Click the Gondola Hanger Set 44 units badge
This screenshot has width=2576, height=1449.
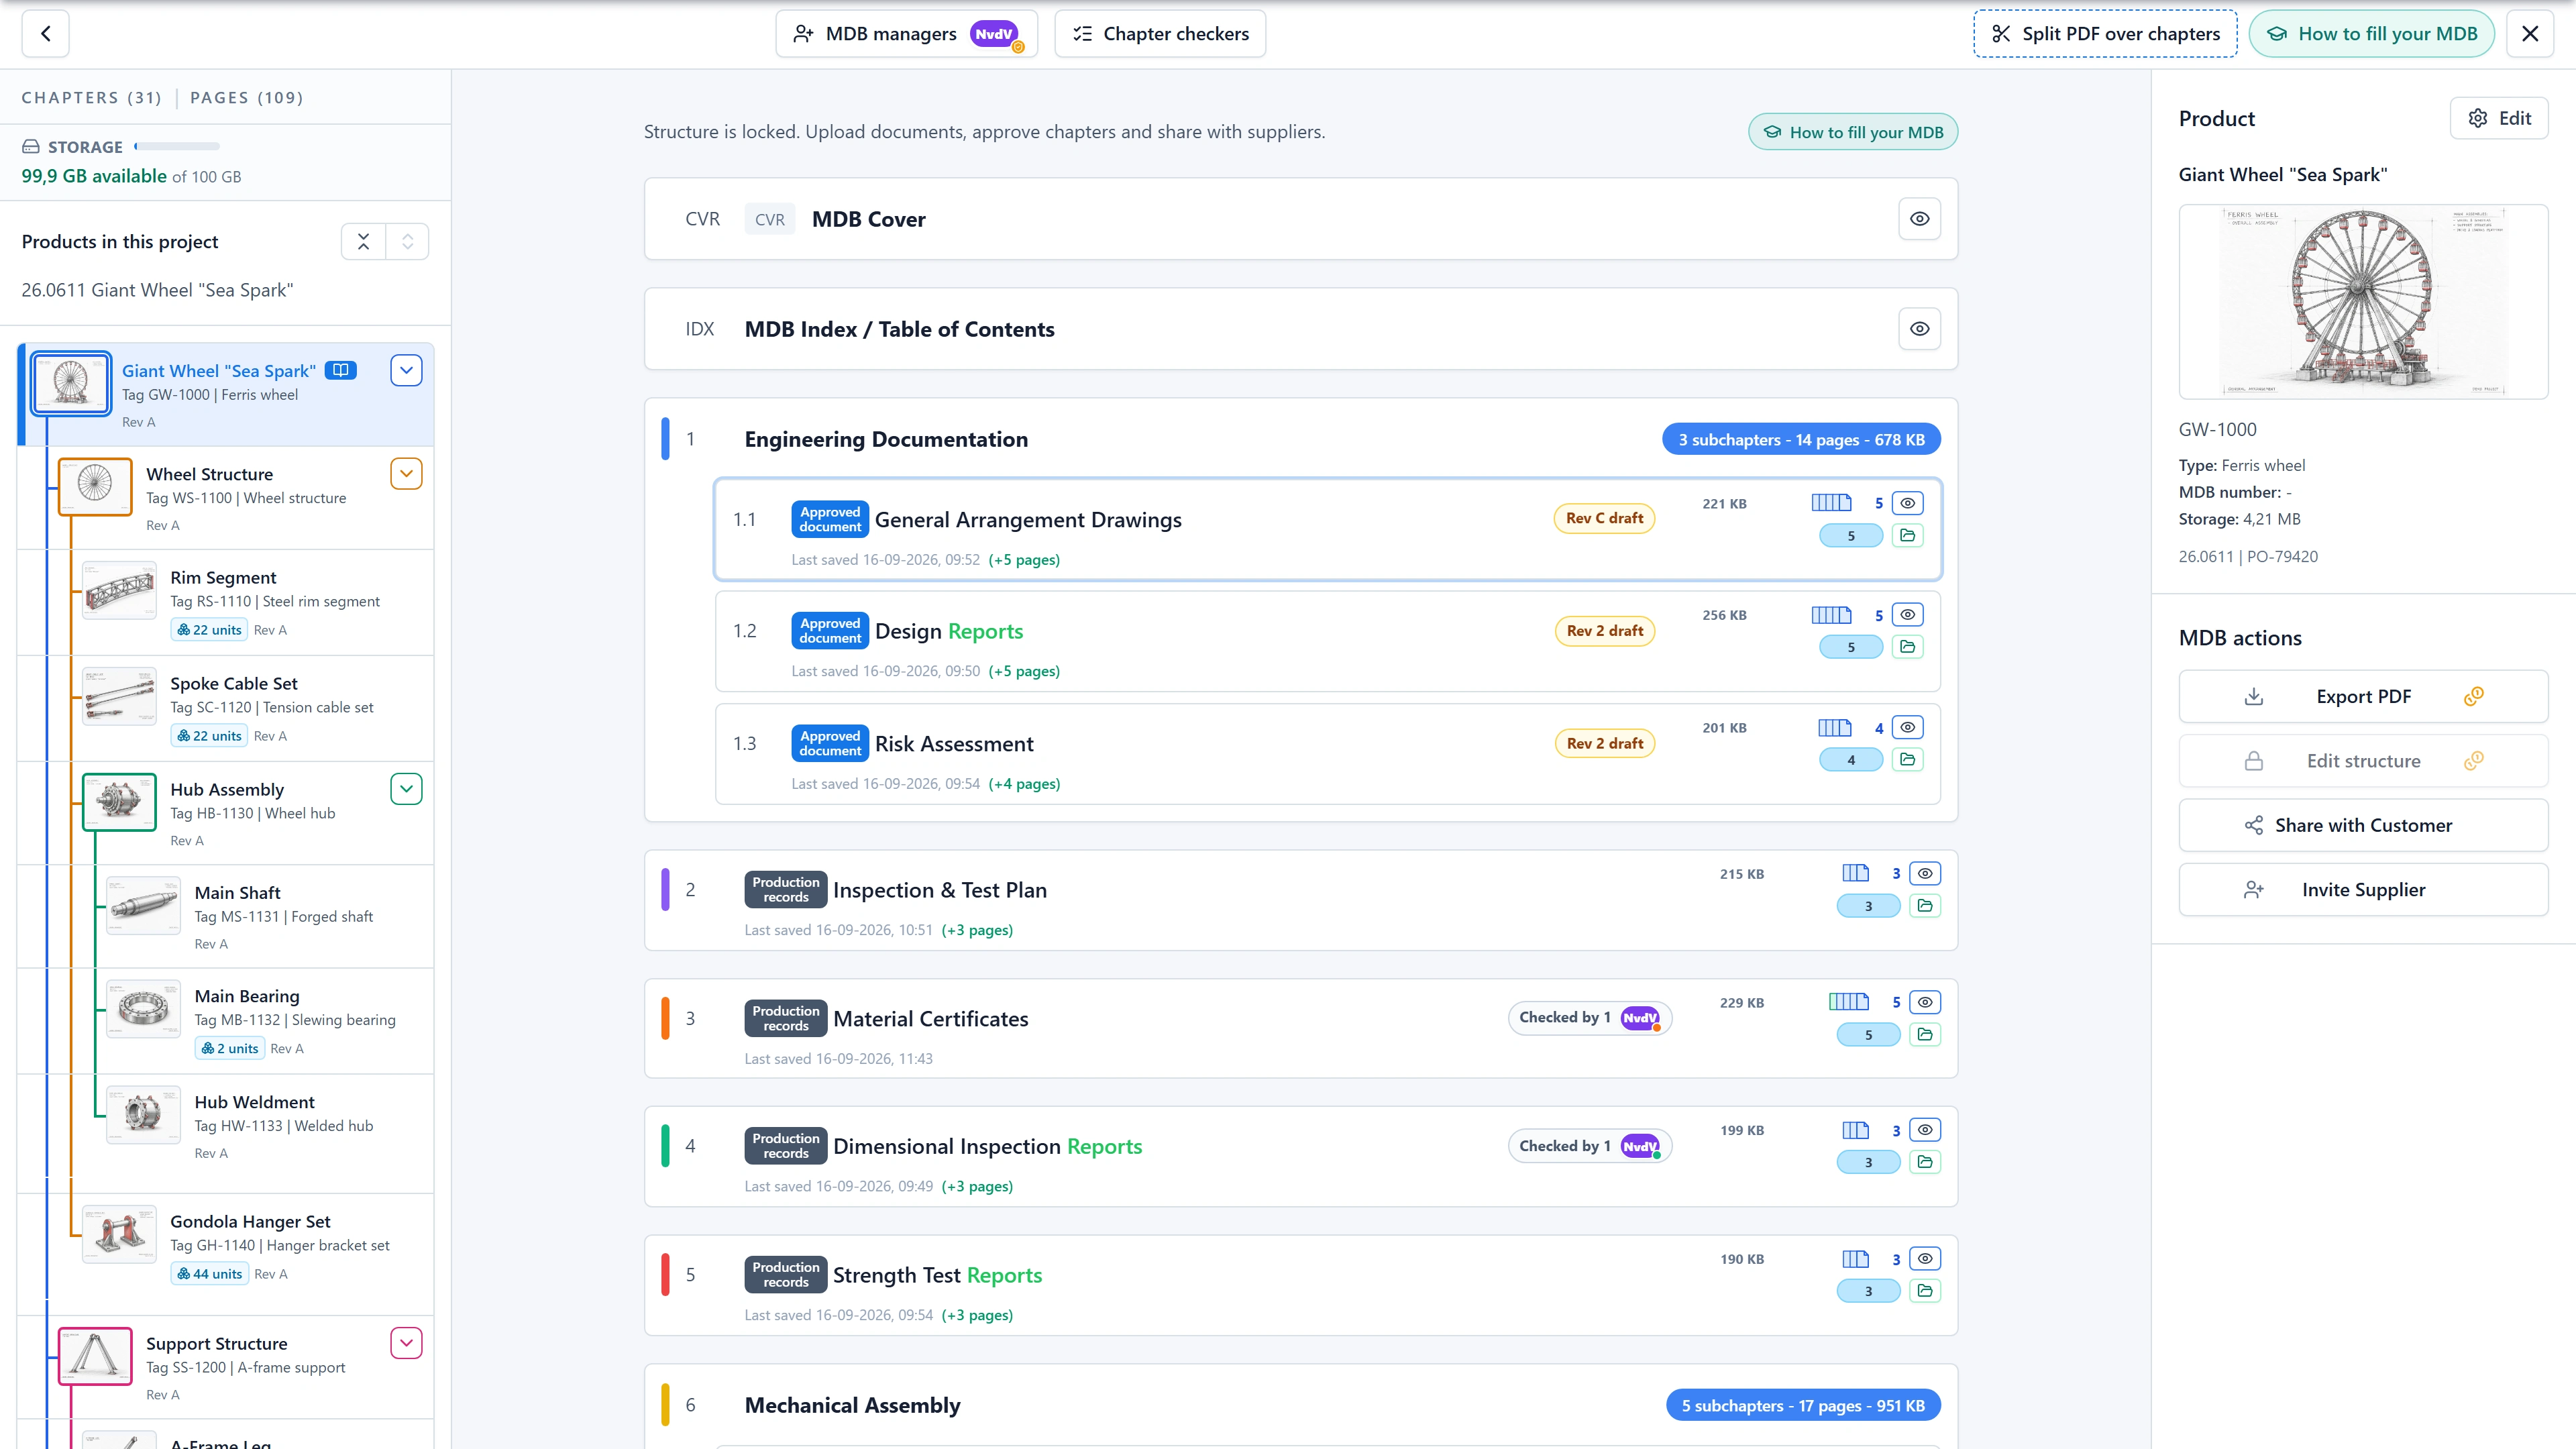pyautogui.click(x=209, y=1274)
